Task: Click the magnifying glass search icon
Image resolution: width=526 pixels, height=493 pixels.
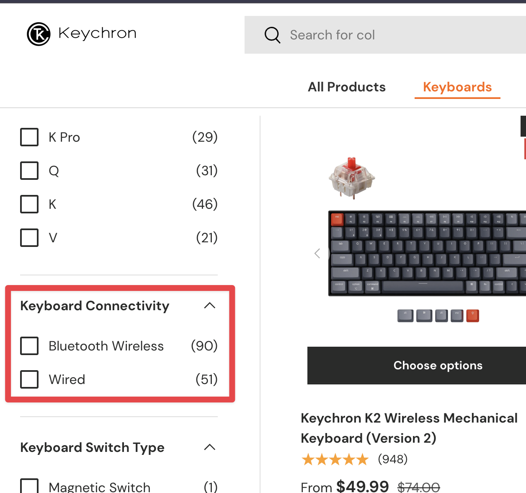Action: 272,35
